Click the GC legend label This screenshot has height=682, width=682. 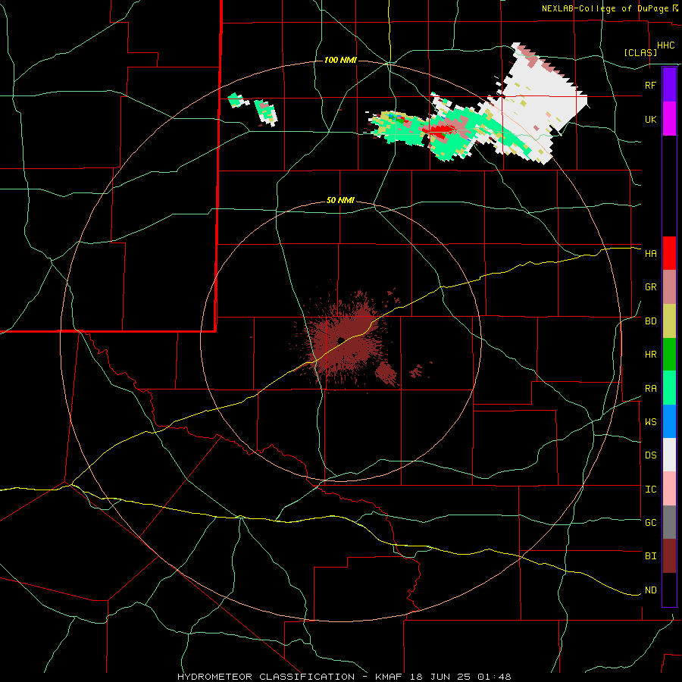tap(650, 522)
